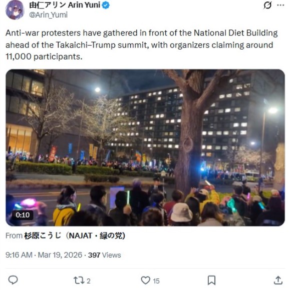Click the tweet text about anti-war protesters
This screenshot has height=290, width=292.
142,45
